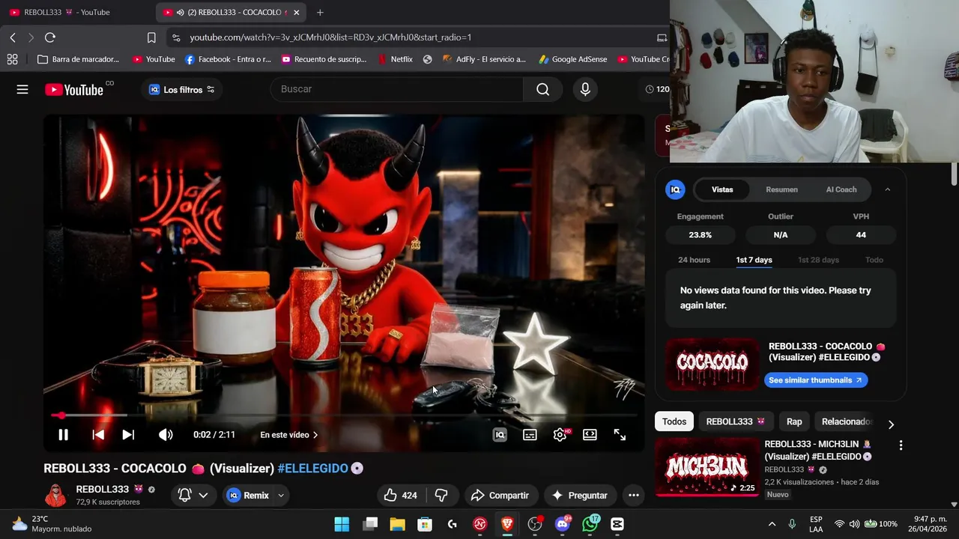Show hidden system tray icons
This screenshot has width=959, height=539.
pos(772,524)
